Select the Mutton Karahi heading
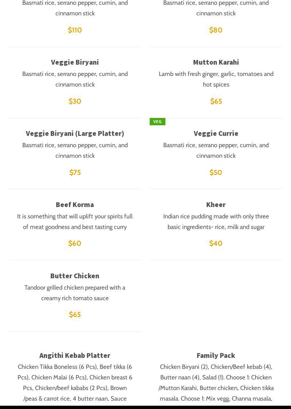The height and width of the screenshot is (409, 291). pyautogui.click(x=216, y=62)
